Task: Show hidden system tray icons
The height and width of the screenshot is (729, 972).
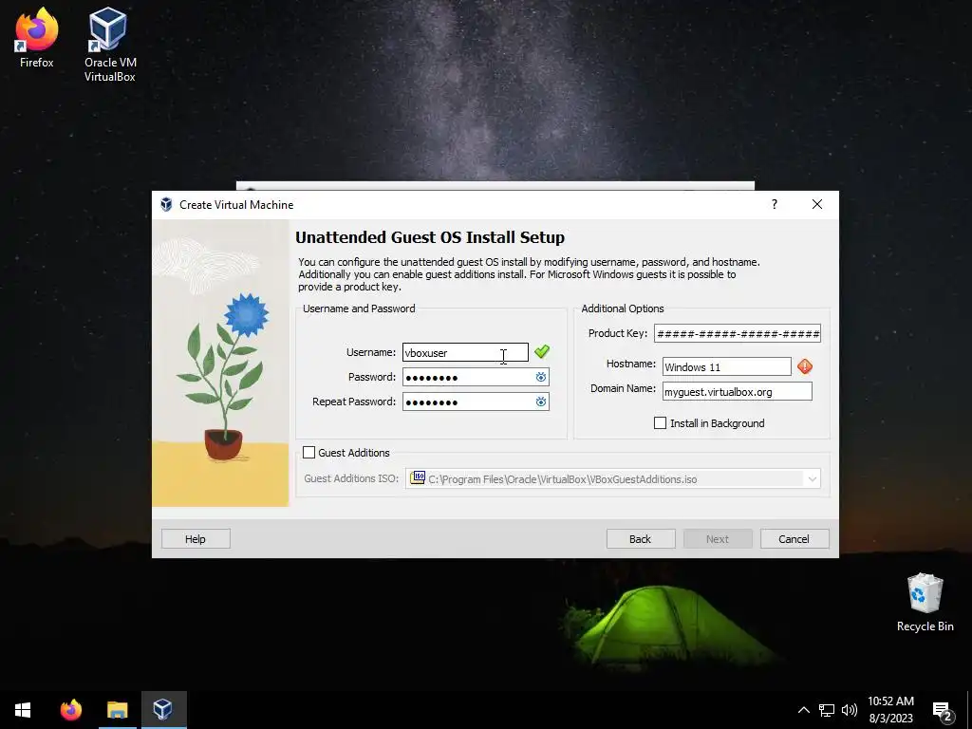Action: (803, 710)
